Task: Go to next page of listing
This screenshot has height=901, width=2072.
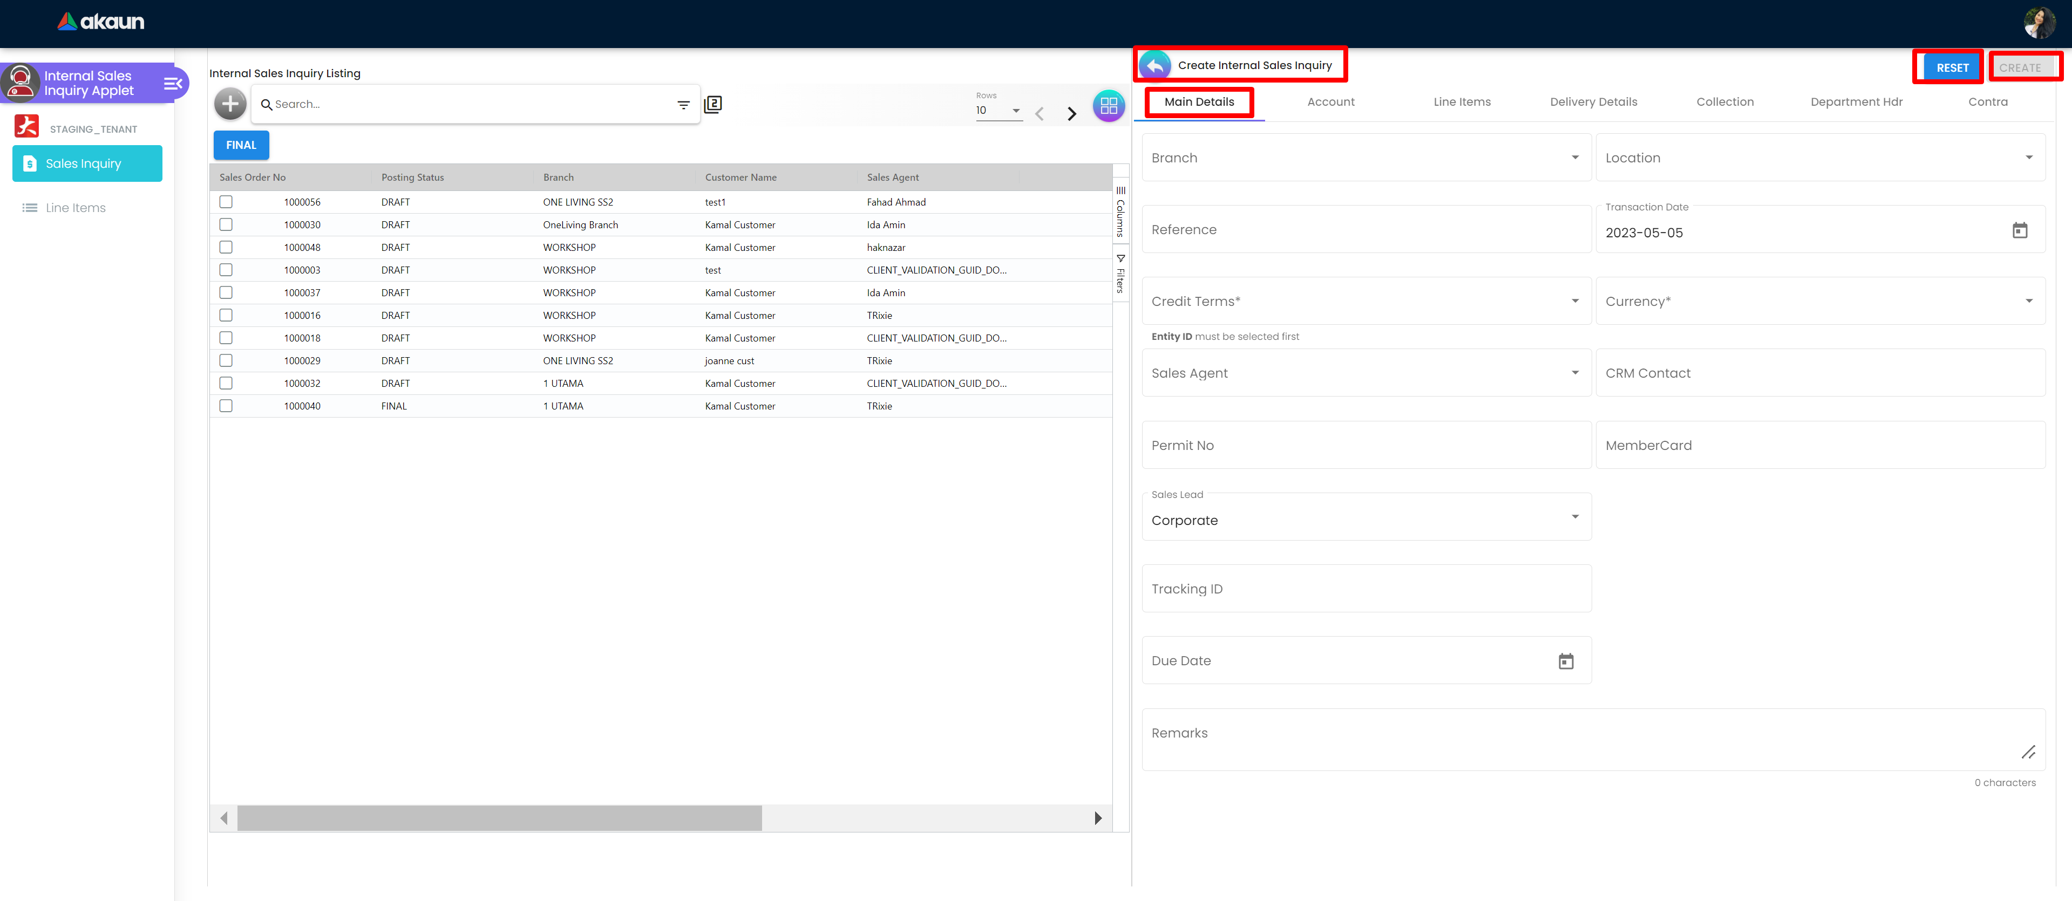Action: pyautogui.click(x=1071, y=113)
